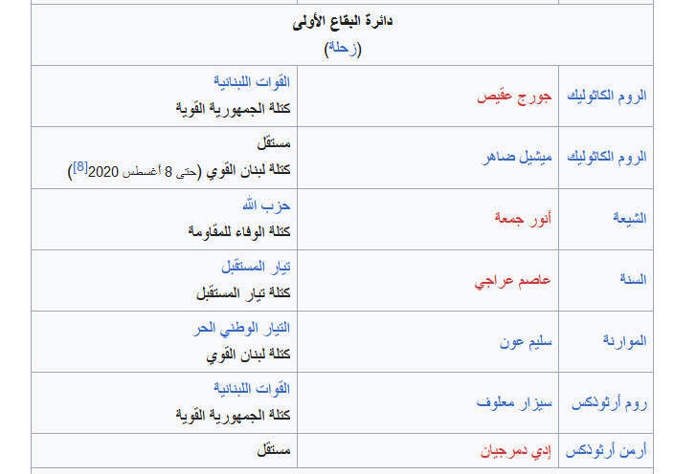Open the الموارنة sect link
This screenshot has width=696, height=474.
click(x=624, y=340)
